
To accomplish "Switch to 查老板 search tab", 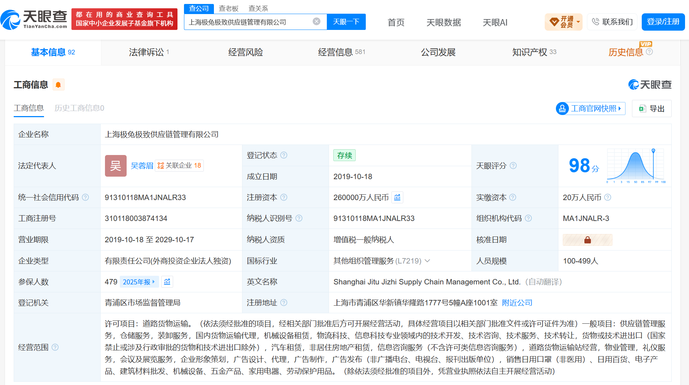I will 229,8.
